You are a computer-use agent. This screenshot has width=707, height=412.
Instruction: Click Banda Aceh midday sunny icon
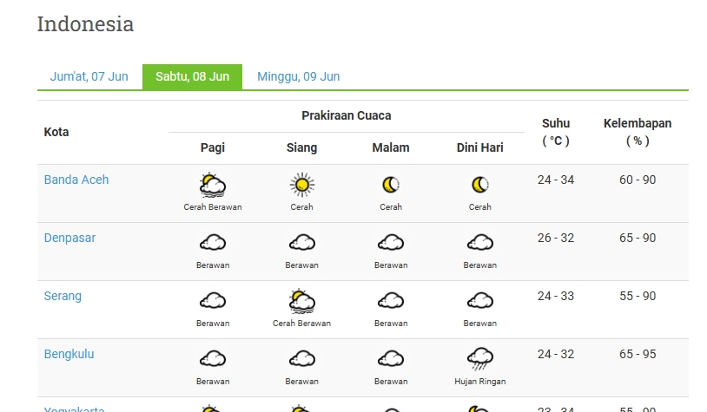click(x=301, y=185)
